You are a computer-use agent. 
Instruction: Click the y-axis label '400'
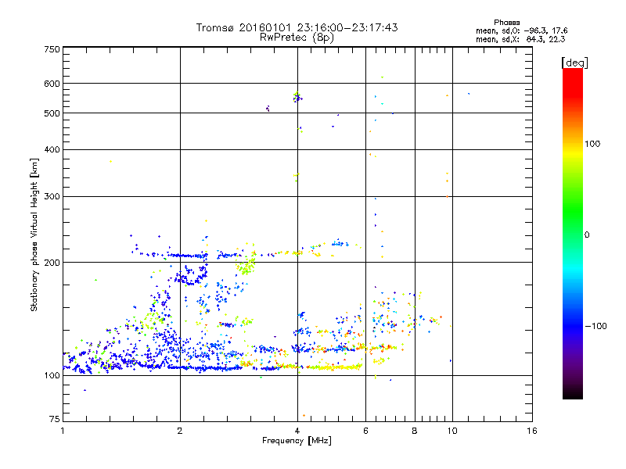[x=52, y=149]
